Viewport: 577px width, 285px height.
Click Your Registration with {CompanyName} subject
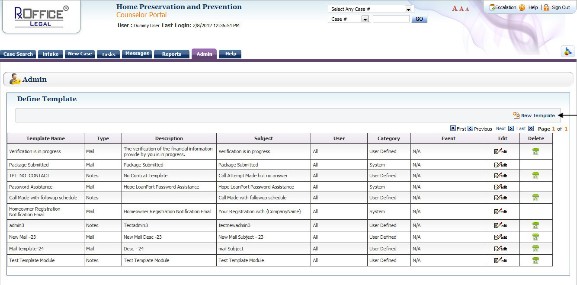coord(263,211)
